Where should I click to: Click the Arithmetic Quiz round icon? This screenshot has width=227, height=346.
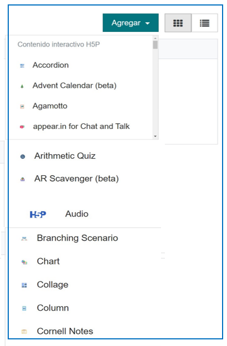pyautogui.click(x=23, y=156)
